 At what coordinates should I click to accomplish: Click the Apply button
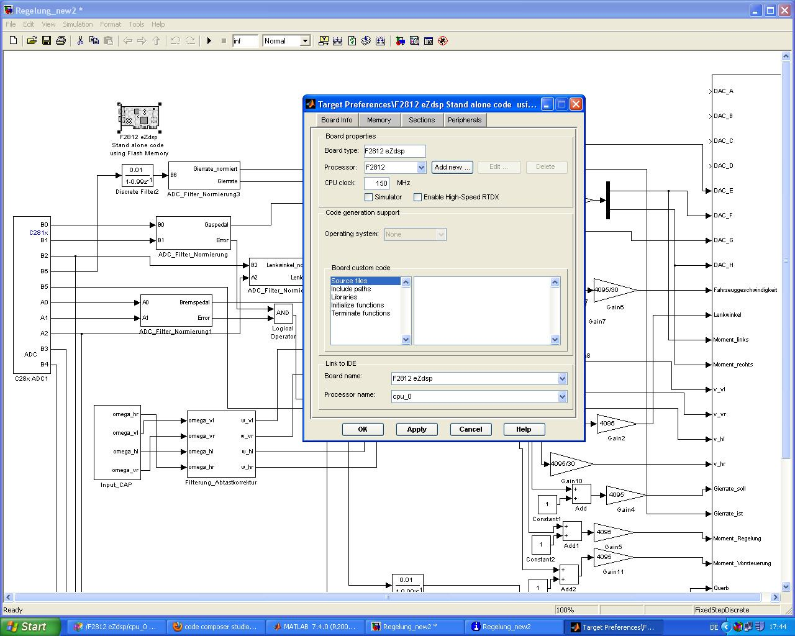[416, 430]
